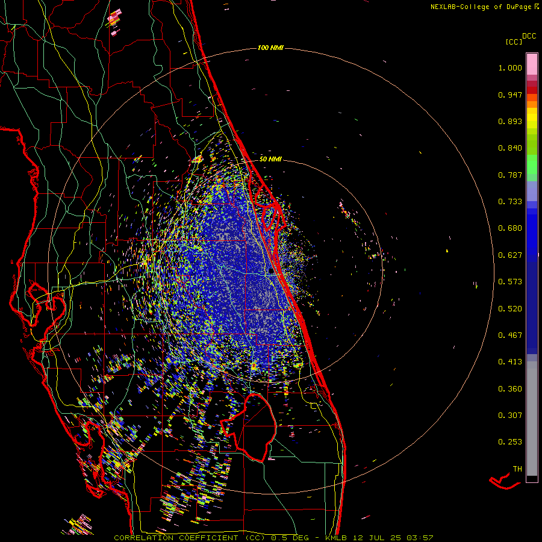
Task: Click the black radar site dot at center
Action: pyautogui.click(x=270, y=272)
